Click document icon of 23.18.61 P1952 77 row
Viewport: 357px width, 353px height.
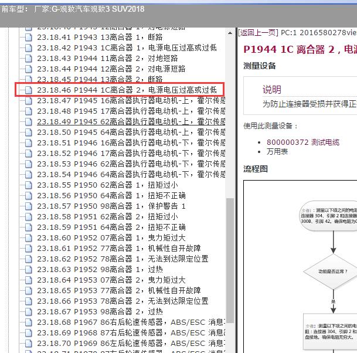(x=29, y=248)
